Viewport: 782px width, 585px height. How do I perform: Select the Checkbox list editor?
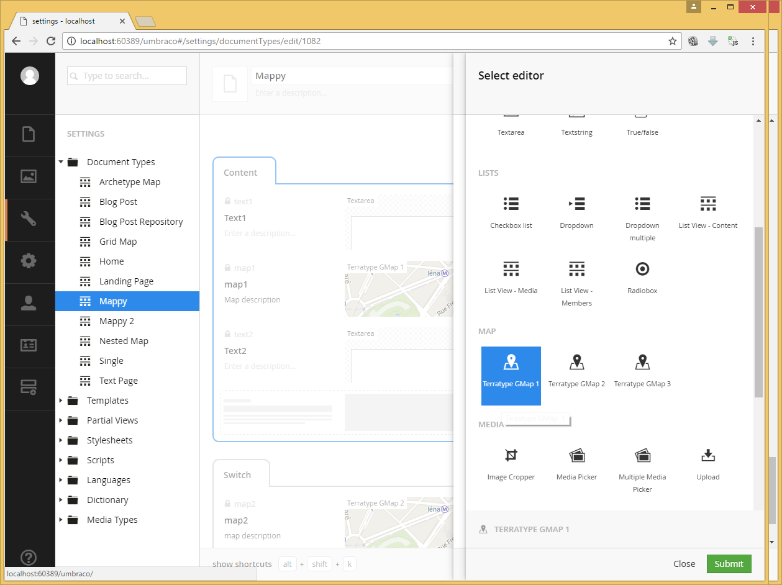tap(511, 213)
